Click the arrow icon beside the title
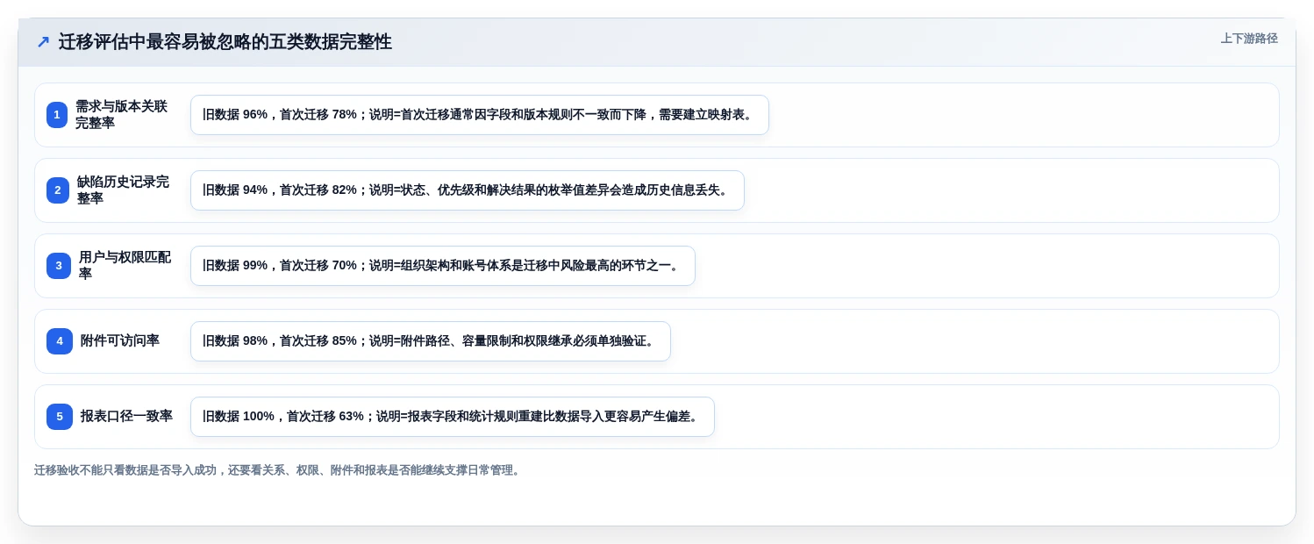This screenshot has width=1314, height=544. tap(42, 42)
